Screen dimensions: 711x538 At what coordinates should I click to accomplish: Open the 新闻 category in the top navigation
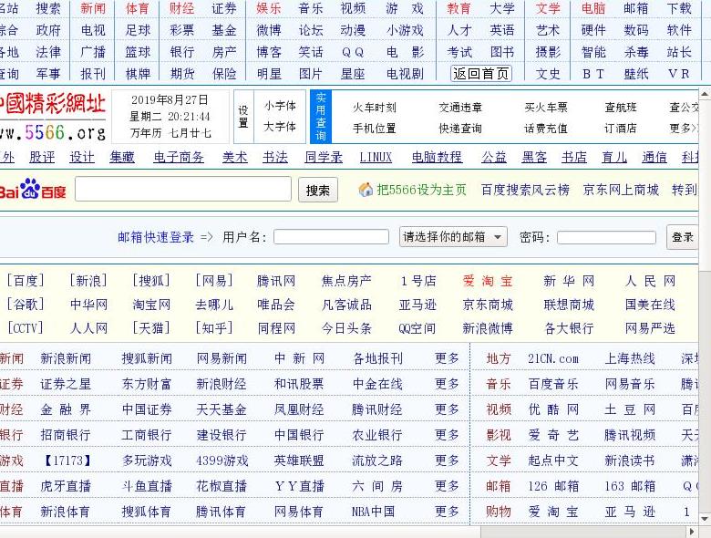point(93,8)
